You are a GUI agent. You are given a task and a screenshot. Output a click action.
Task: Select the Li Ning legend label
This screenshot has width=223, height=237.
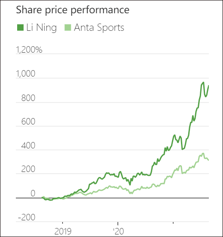tap(42, 28)
